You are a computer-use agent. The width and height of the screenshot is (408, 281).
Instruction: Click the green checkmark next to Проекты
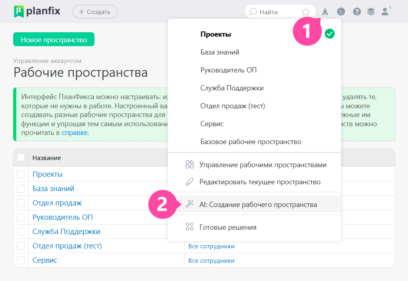click(330, 34)
